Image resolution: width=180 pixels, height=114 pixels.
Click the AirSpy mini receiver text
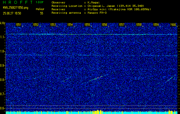pyautogui.click(x=119, y=9)
